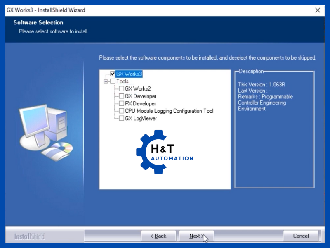This screenshot has height=248, width=330.
Task: Collapse the Tools tree node
Action: 106,81
